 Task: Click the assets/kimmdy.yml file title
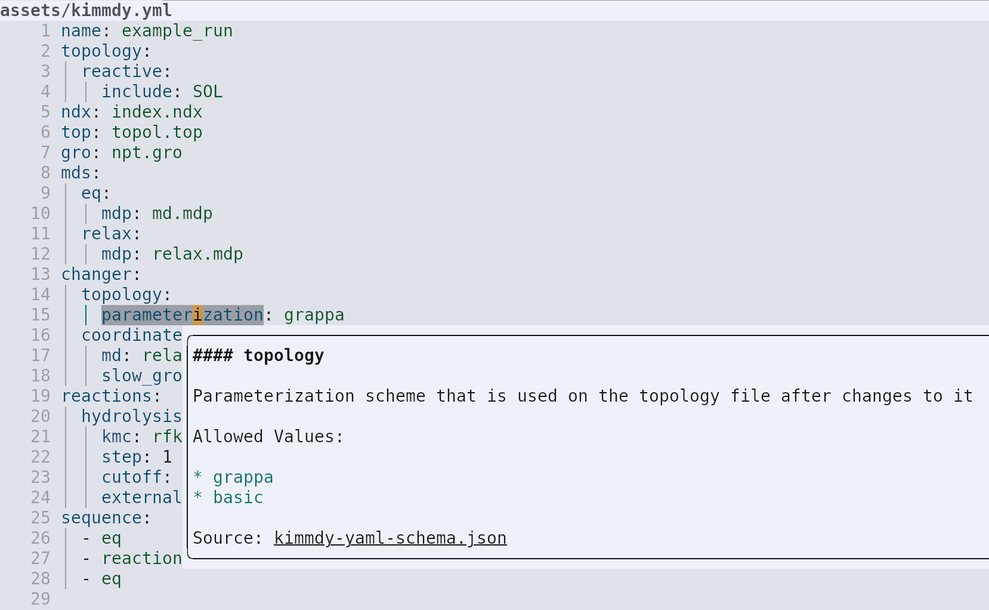tap(86, 10)
